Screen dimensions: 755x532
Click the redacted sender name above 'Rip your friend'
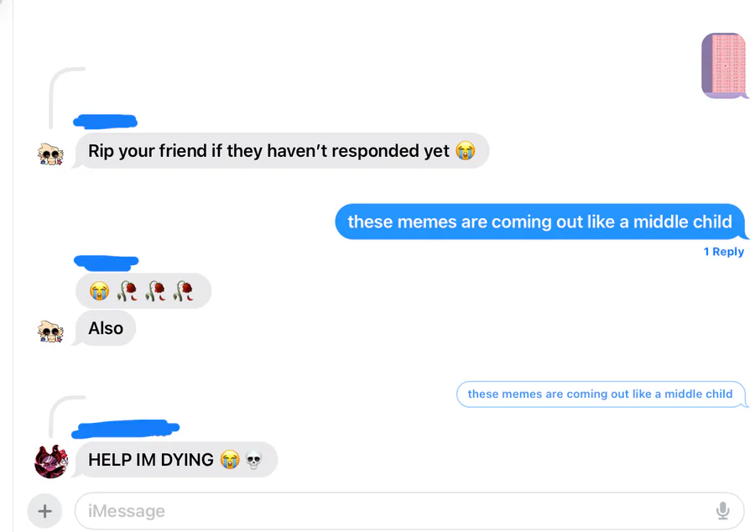[105, 121]
